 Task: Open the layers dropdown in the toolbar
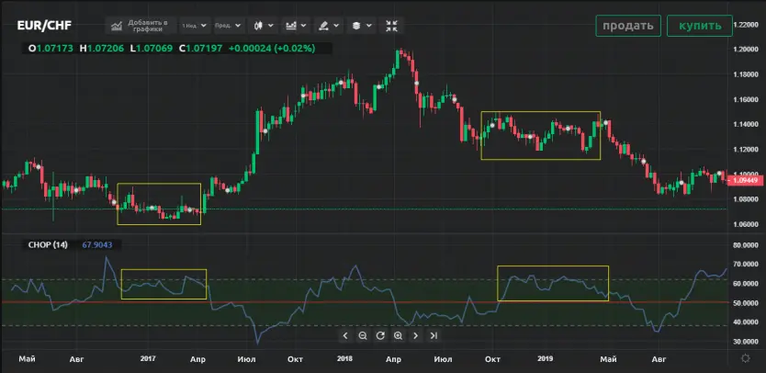[x=360, y=26]
